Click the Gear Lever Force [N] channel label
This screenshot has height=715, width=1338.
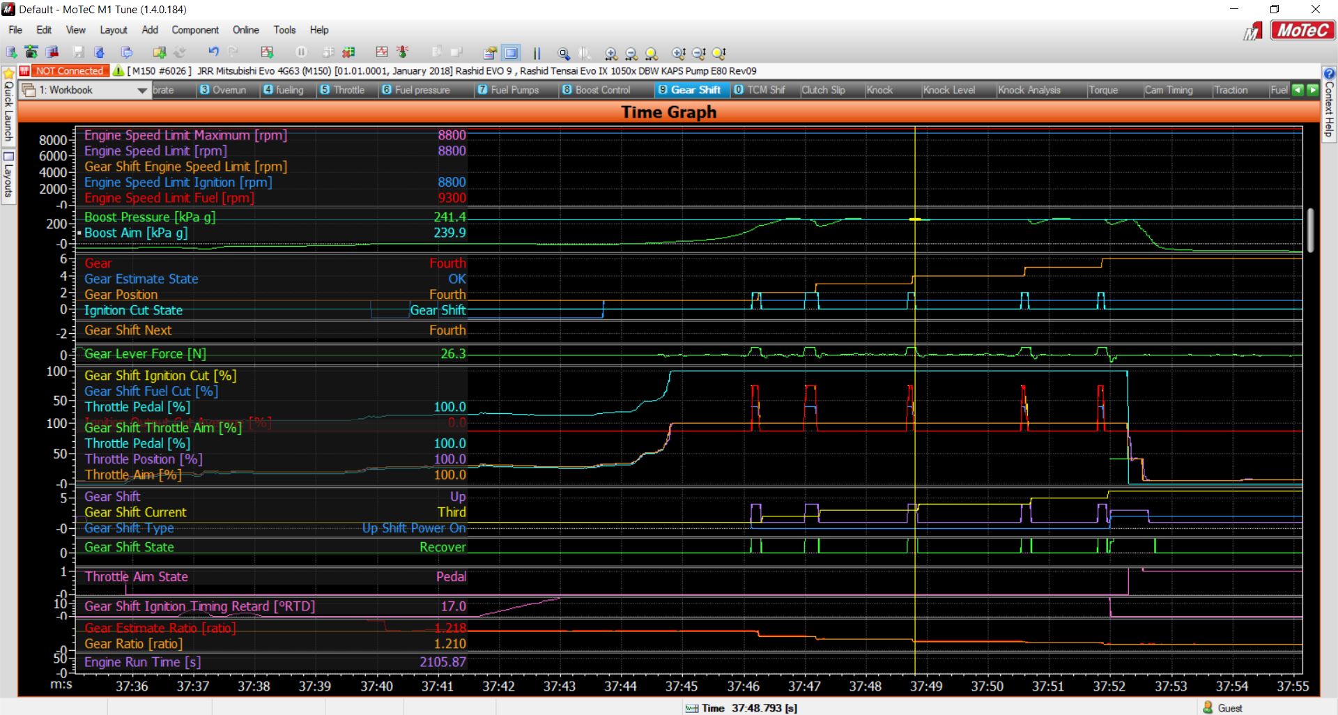145,354
